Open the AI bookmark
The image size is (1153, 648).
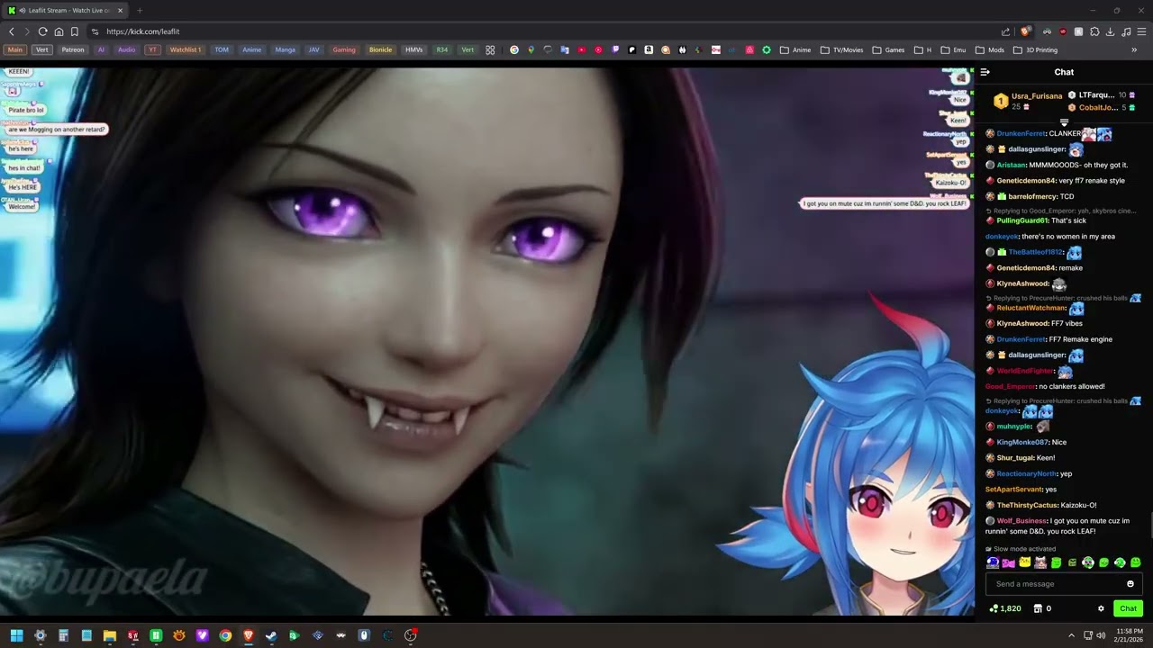click(x=101, y=50)
